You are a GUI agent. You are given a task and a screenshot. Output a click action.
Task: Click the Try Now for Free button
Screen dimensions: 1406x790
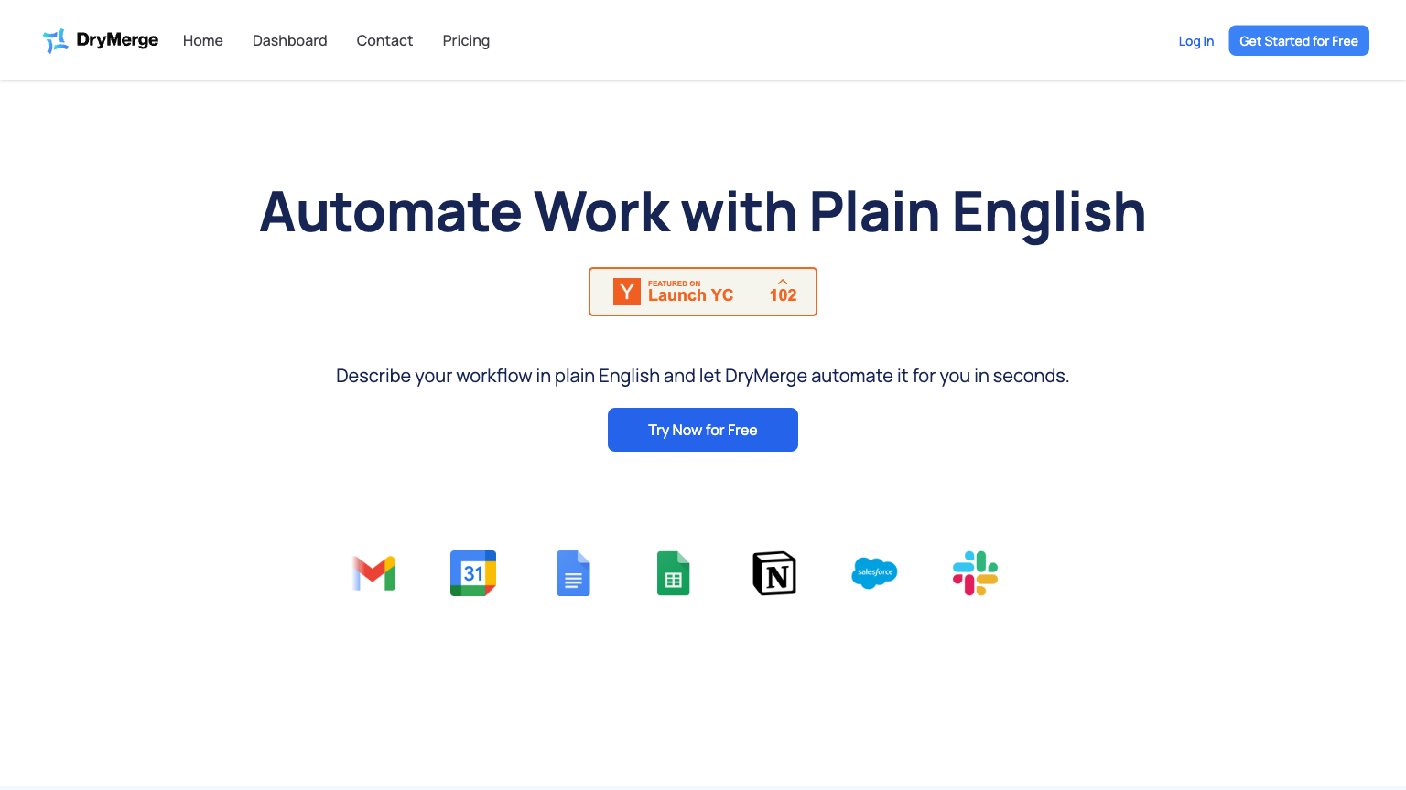[x=703, y=430]
